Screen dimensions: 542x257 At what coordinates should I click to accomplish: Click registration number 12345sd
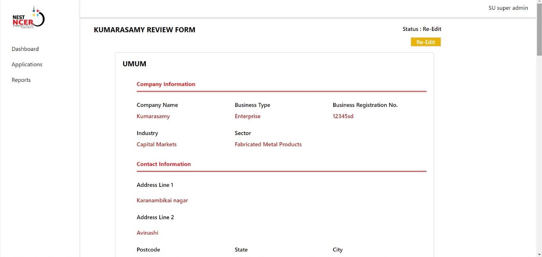[x=343, y=116]
